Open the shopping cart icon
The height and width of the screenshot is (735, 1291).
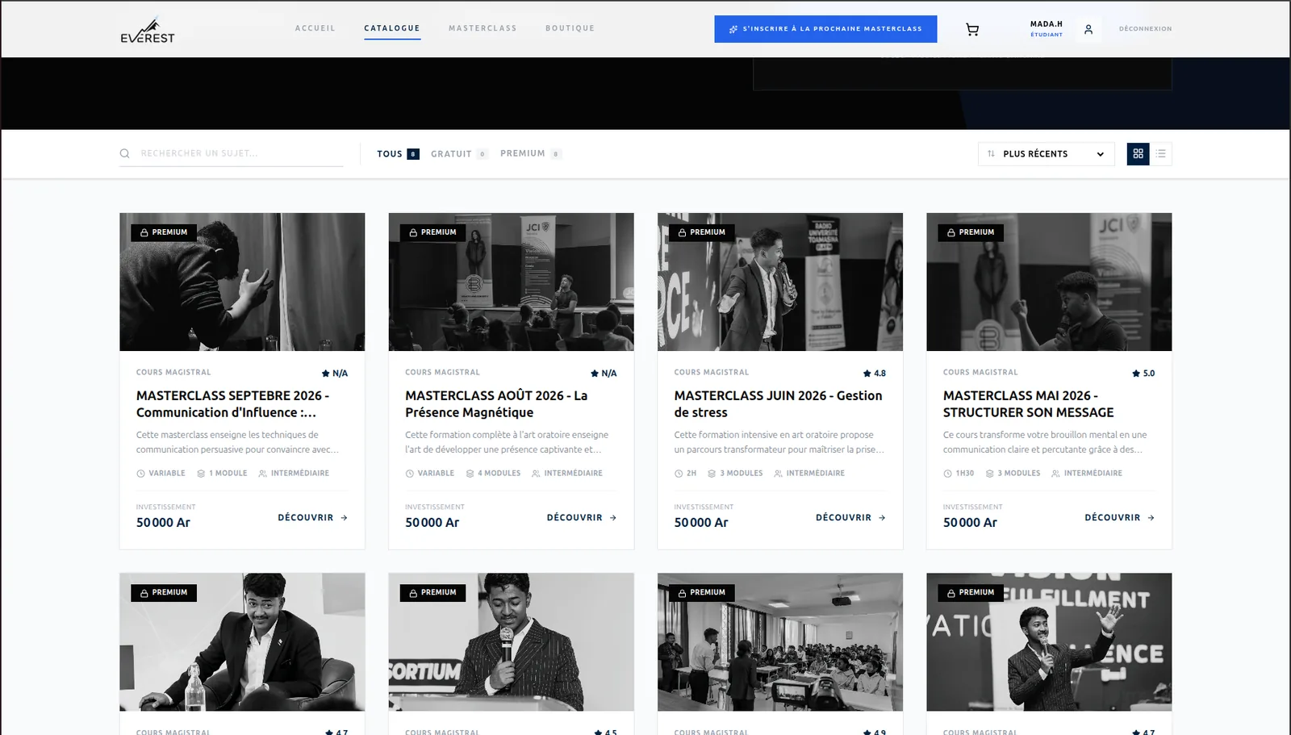(x=972, y=29)
